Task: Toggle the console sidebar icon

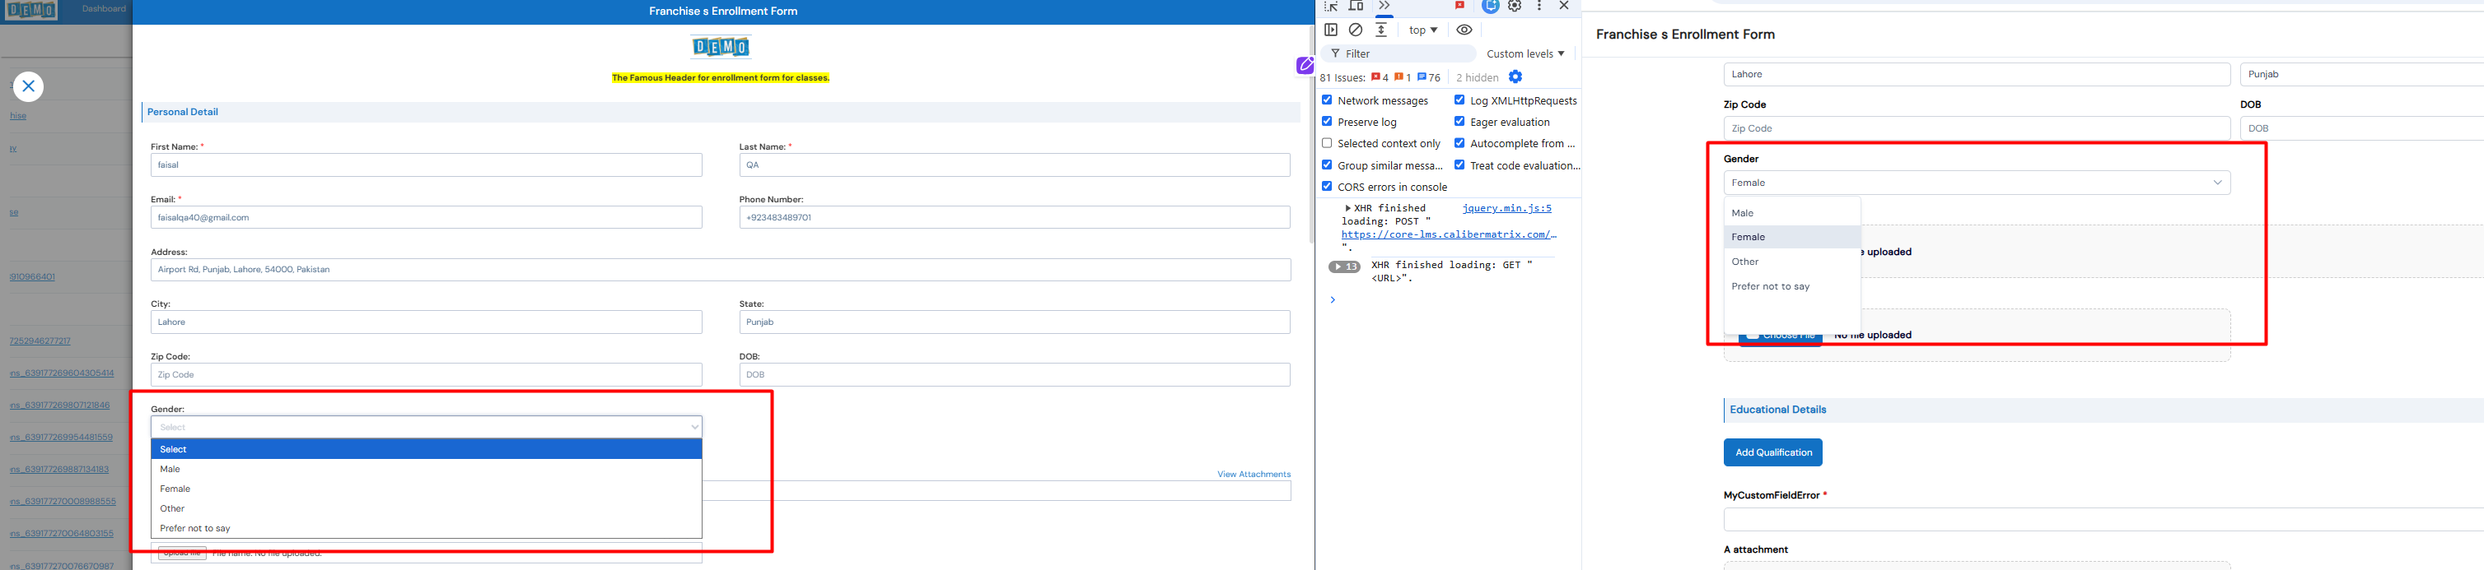Action: pos(1331,30)
